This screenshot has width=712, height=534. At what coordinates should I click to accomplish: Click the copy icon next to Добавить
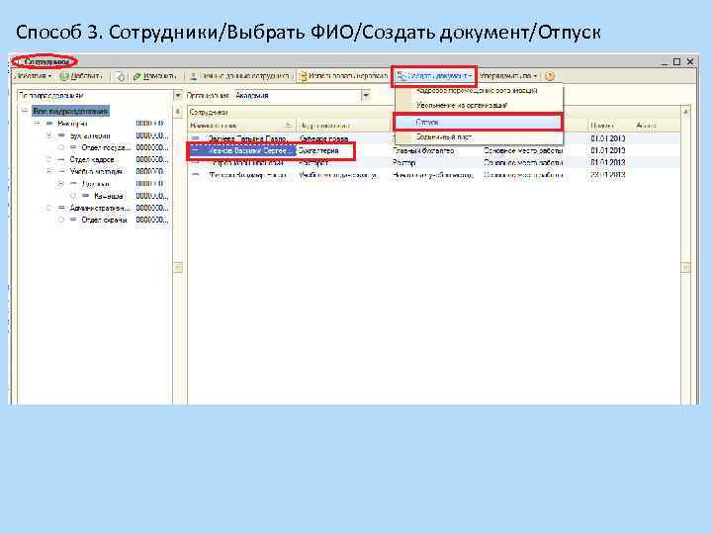click(x=120, y=76)
